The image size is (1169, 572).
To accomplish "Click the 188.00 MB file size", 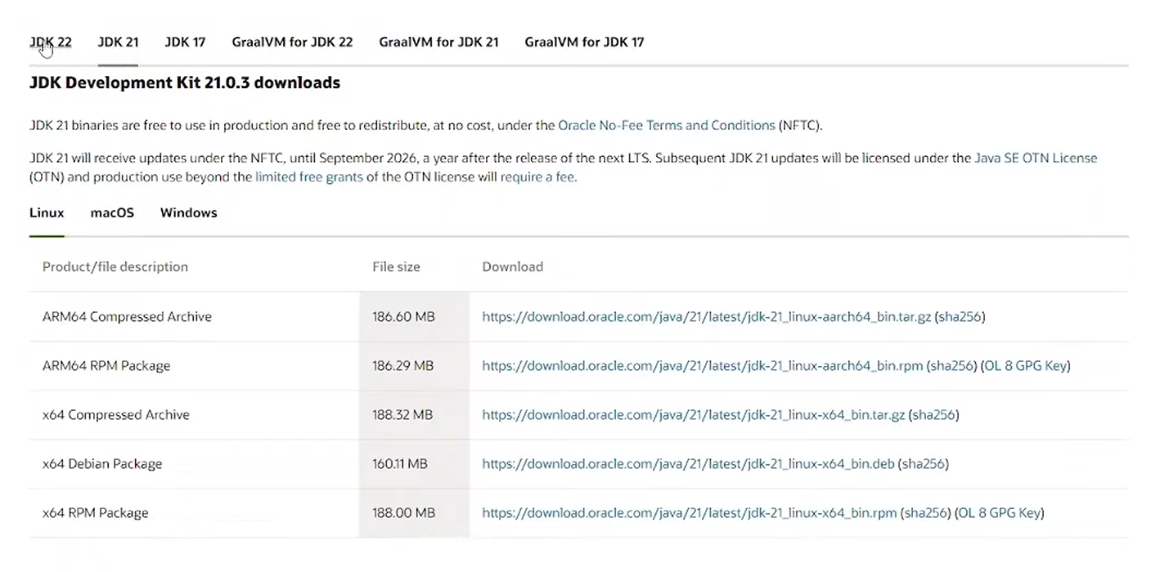I will pyautogui.click(x=403, y=513).
